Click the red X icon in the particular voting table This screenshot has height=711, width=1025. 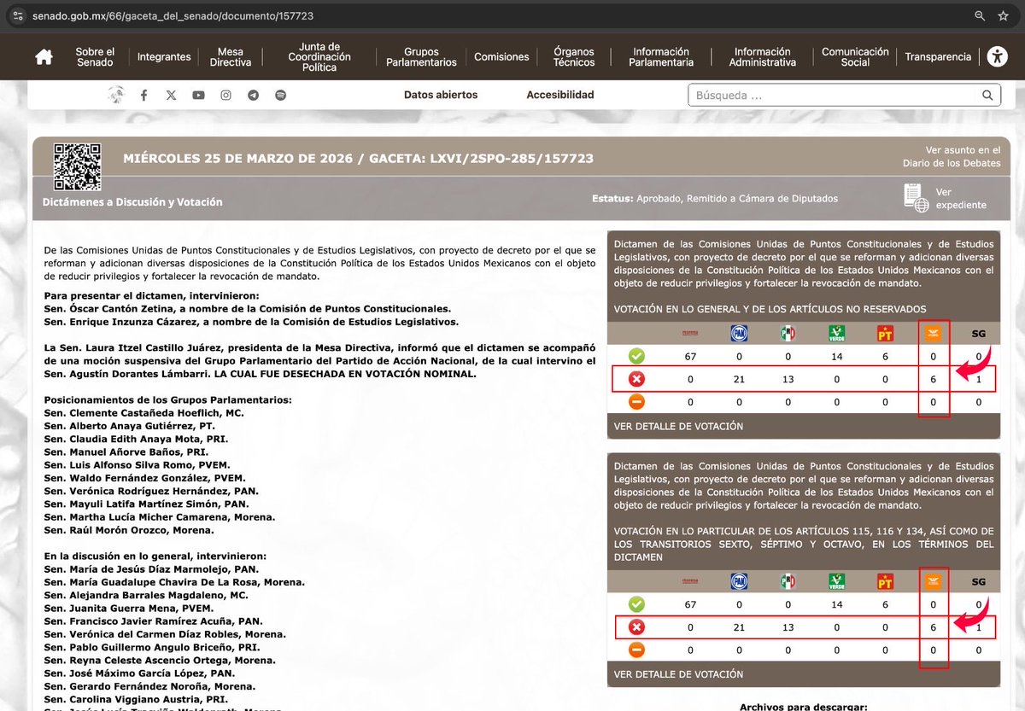click(x=636, y=627)
